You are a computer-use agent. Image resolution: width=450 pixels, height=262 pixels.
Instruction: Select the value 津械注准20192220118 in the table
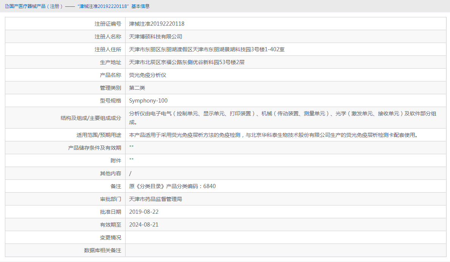point(157,24)
